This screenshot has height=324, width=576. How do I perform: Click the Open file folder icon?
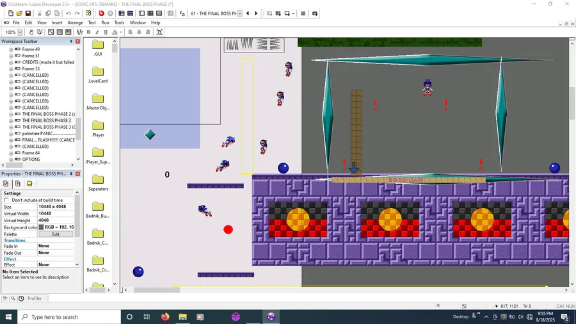point(19,13)
